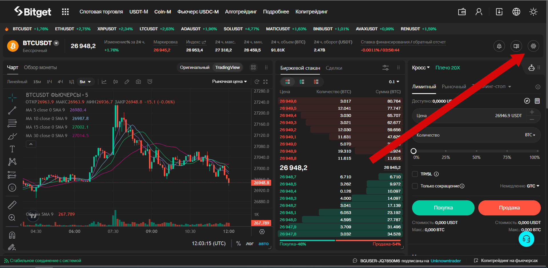
Task: Open the trading guide book icon
Action: [x=516, y=46]
